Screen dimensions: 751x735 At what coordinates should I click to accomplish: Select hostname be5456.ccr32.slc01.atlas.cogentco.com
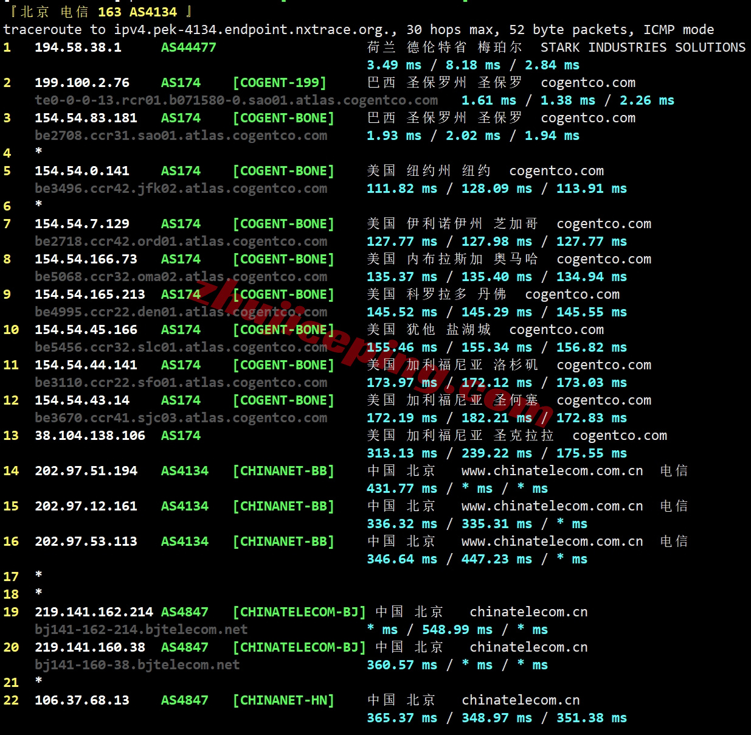click(181, 347)
